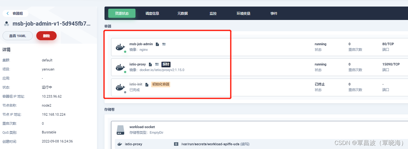The width and height of the screenshot is (408, 149).
Task: Click the workload-socket volume disk icon
Action: 120,130
